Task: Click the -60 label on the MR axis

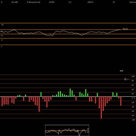Action: (133, 111)
